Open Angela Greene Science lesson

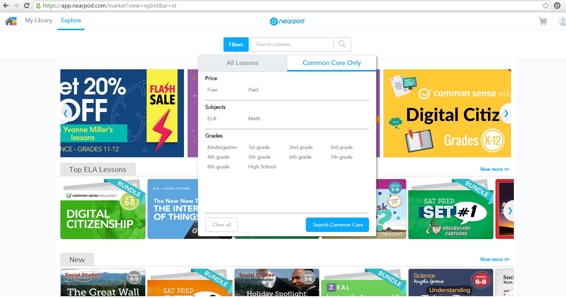coord(451,283)
